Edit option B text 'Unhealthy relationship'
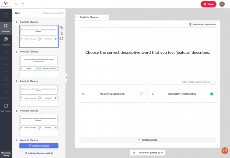 point(182,94)
